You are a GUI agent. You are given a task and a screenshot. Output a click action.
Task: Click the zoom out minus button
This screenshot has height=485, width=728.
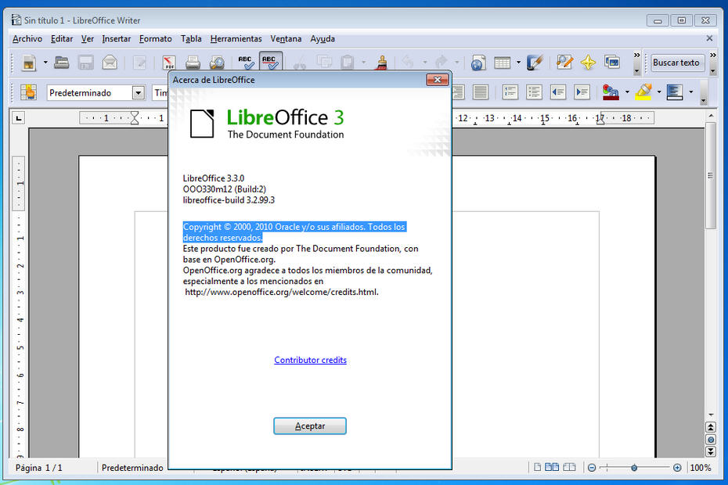click(592, 468)
